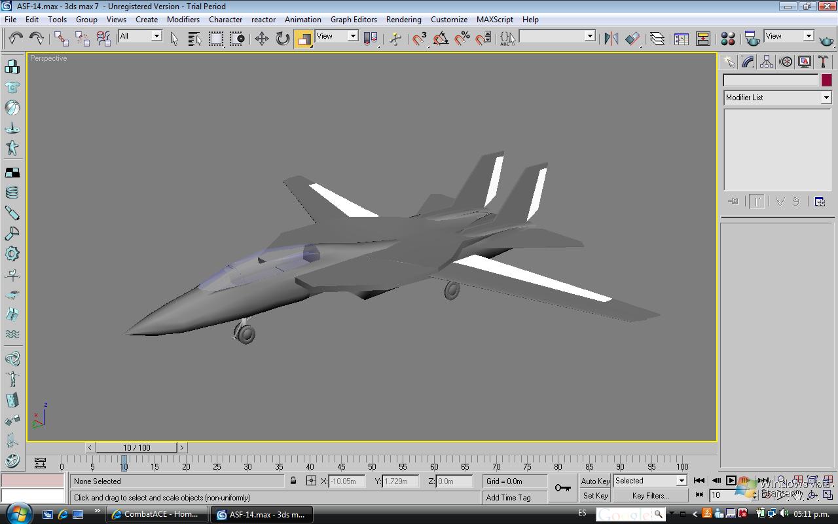Open the Modify panel tab icon
The width and height of the screenshot is (838, 524).
point(748,62)
